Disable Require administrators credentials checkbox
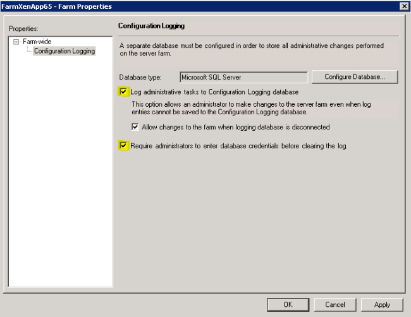411x317 pixels. tap(123, 146)
